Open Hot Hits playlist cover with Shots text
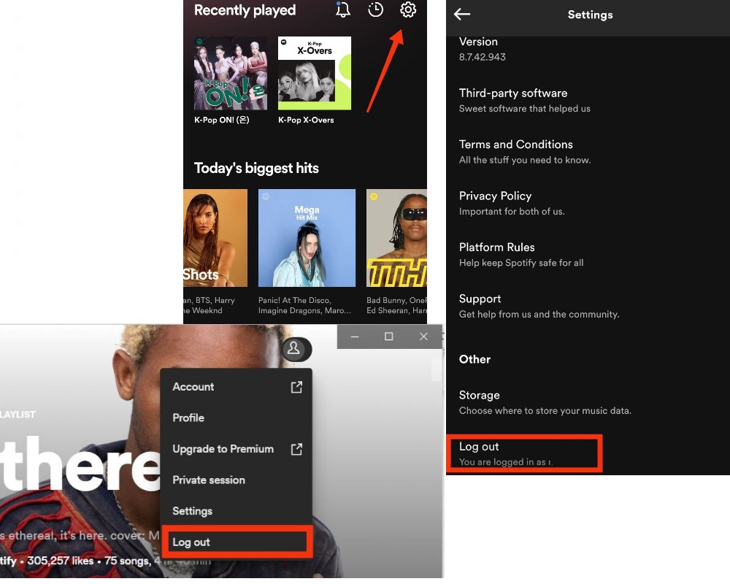This screenshot has height=584, width=730. click(215, 238)
